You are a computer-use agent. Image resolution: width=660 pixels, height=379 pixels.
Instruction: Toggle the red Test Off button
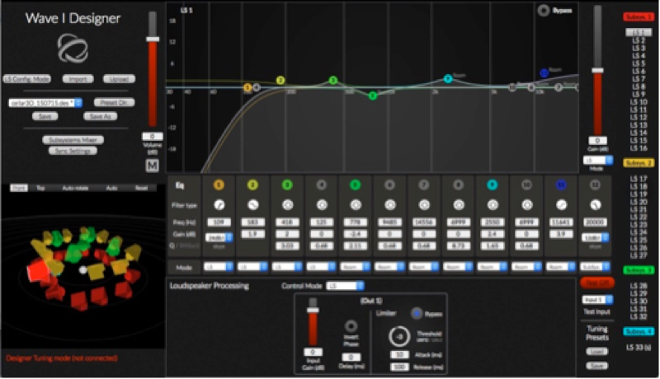596,283
